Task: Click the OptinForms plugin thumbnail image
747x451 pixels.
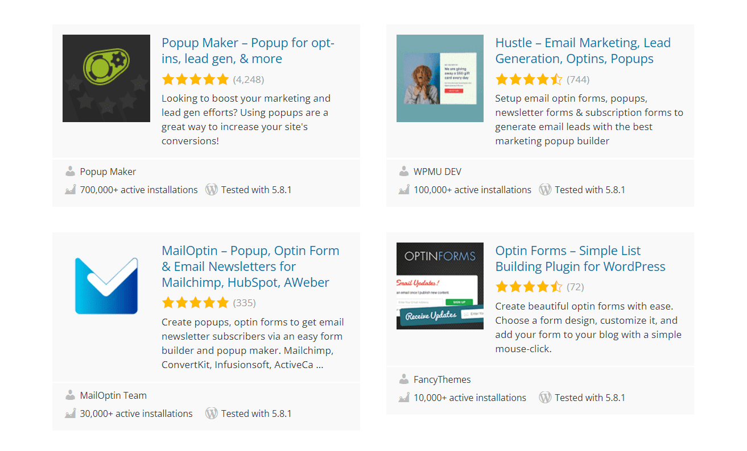Action: click(x=440, y=286)
